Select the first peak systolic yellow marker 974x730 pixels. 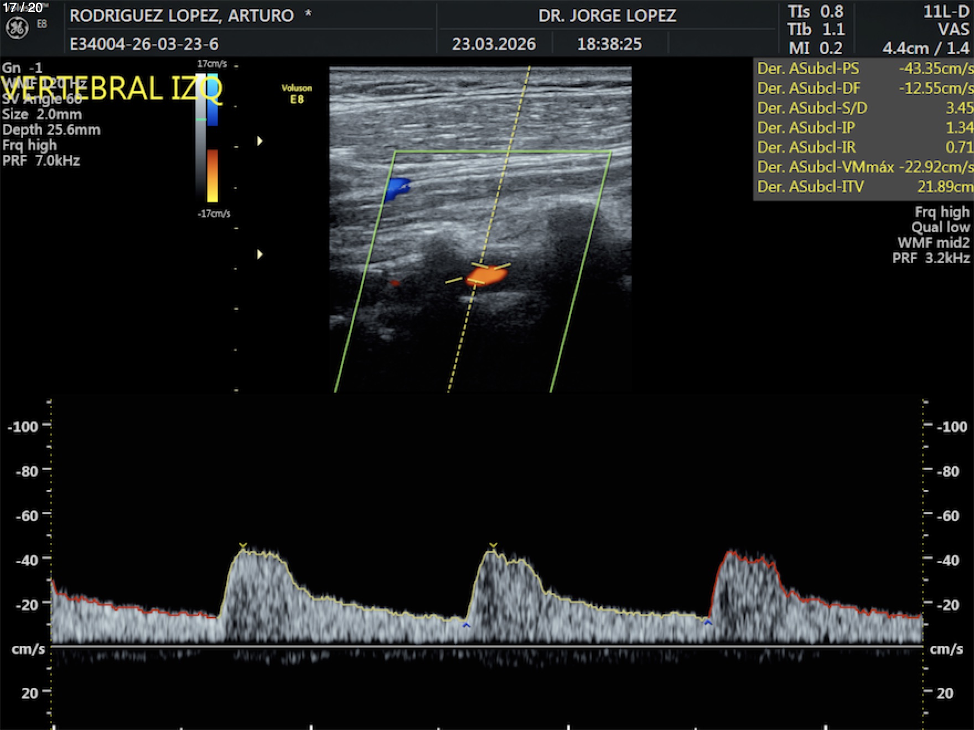point(242,546)
